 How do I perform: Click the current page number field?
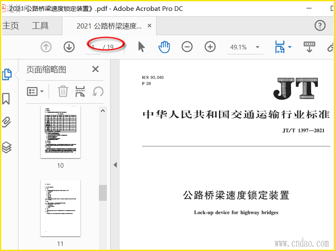pos(93,47)
